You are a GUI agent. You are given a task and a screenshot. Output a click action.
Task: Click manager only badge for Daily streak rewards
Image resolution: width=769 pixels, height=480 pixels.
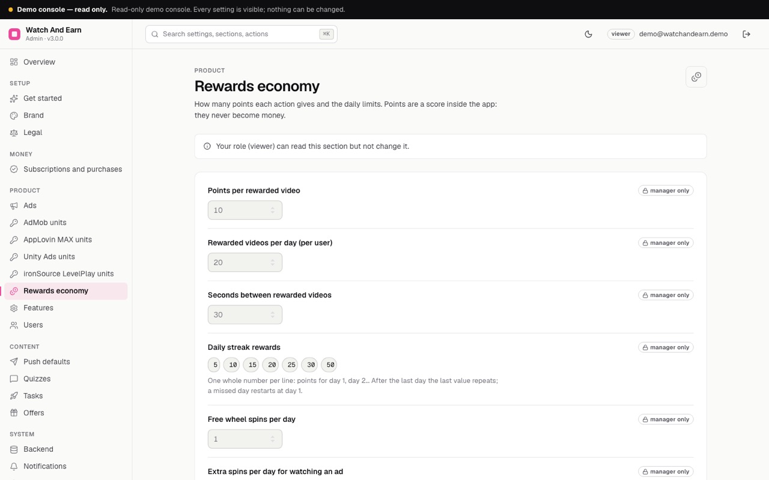click(666, 347)
